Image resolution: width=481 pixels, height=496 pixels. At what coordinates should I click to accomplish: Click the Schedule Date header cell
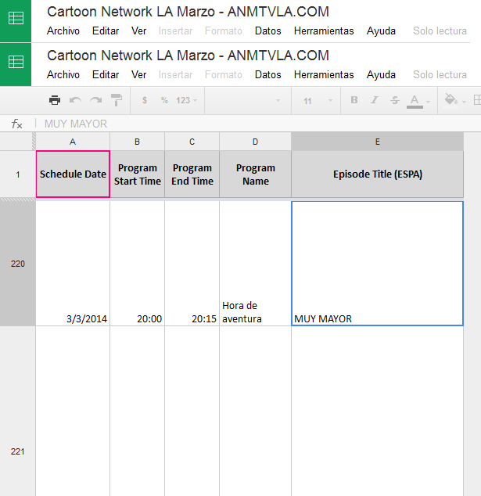(73, 174)
